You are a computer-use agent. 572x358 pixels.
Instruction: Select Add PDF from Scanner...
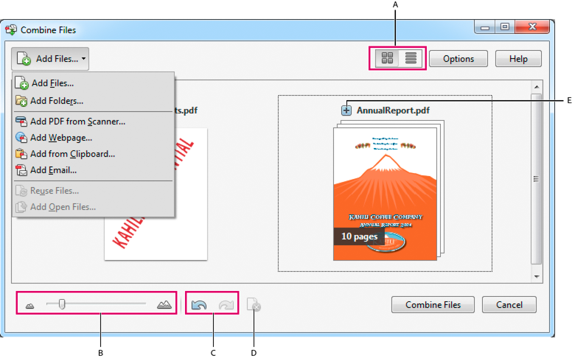94,122
